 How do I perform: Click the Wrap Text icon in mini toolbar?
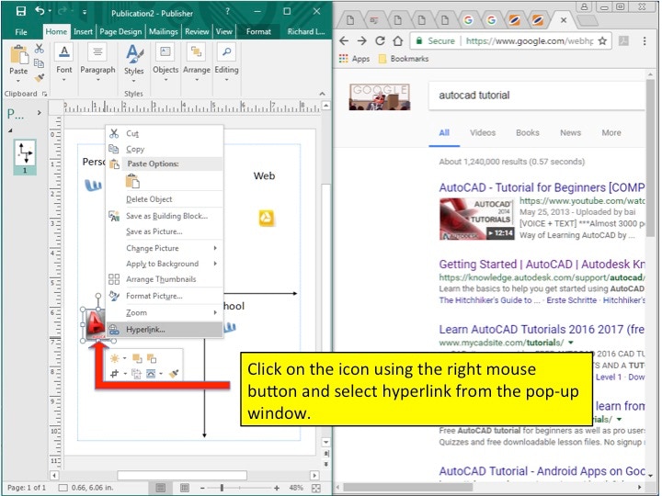point(151,374)
